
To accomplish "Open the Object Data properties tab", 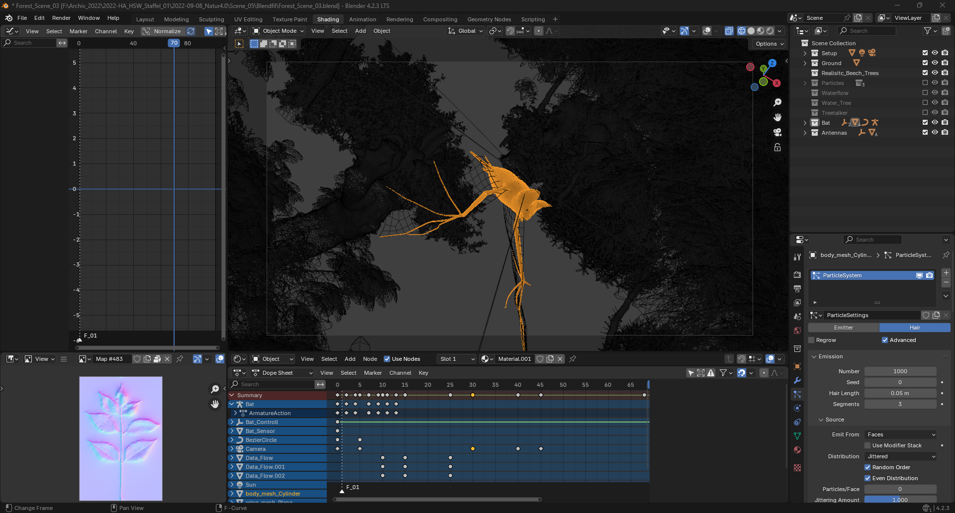I will coord(797,436).
